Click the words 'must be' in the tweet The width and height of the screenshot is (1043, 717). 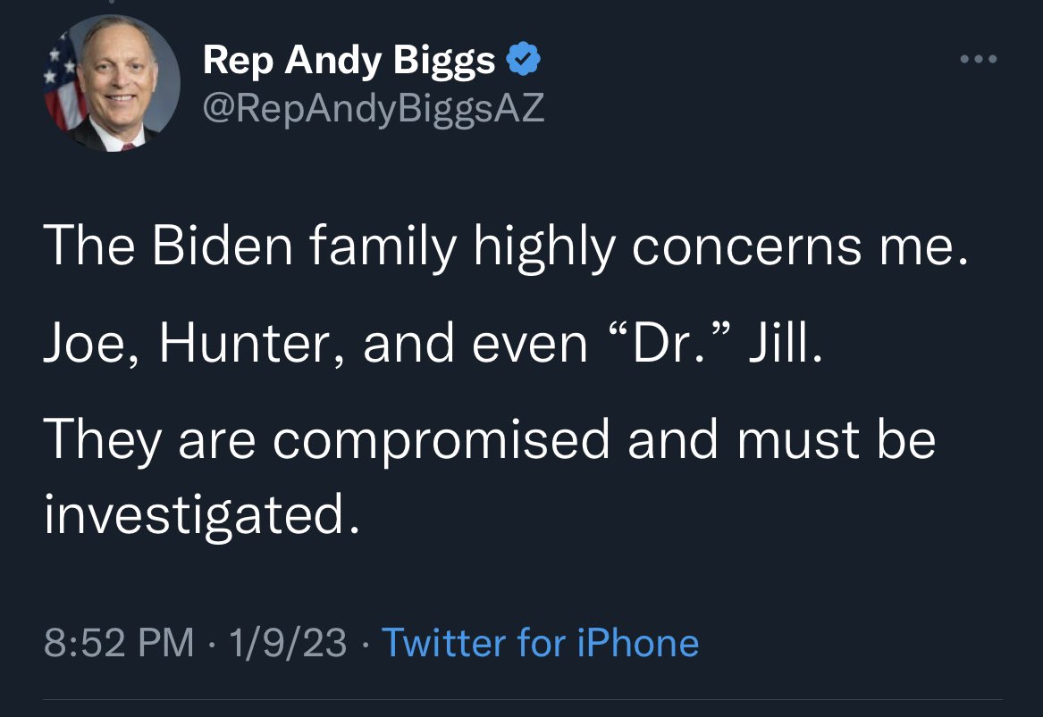tap(837, 438)
